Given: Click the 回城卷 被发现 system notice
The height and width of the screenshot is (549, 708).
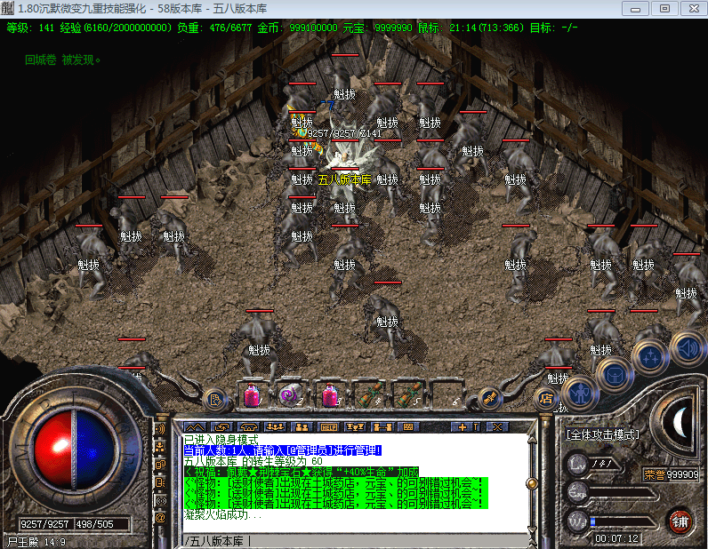Looking at the screenshot, I should click(x=62, y=60).
